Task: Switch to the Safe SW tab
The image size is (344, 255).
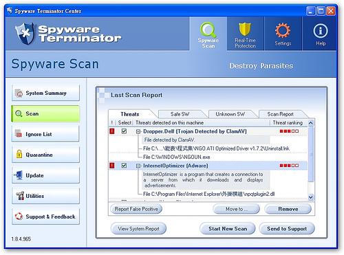Action: coord(180,114)
